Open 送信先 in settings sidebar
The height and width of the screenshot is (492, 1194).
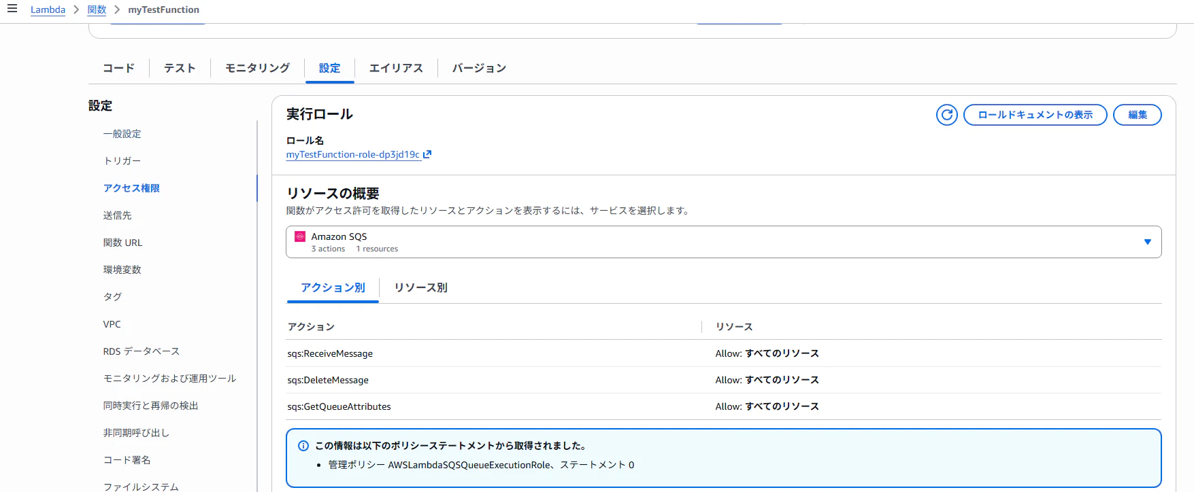[x=118, y=215]
